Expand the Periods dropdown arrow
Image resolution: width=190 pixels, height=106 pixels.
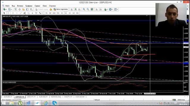pos(112,9)
